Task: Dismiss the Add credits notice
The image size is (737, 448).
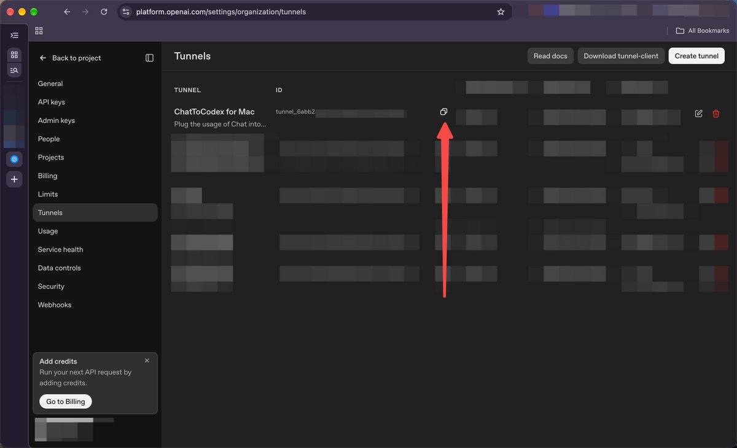Action: 147,361
